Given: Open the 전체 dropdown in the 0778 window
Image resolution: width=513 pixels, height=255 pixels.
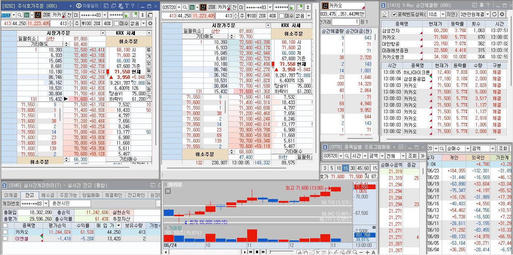Looking at the screenshot, I should [403, 156].
